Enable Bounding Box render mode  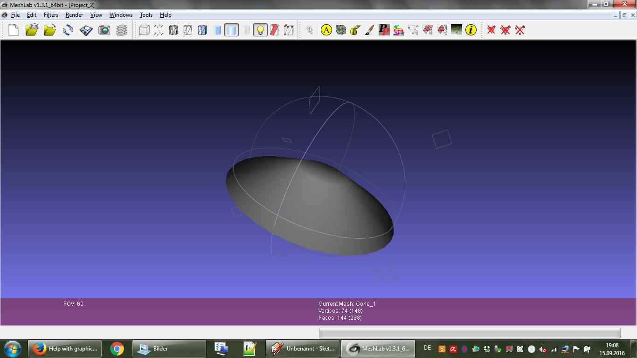click(x=145, y=30)
